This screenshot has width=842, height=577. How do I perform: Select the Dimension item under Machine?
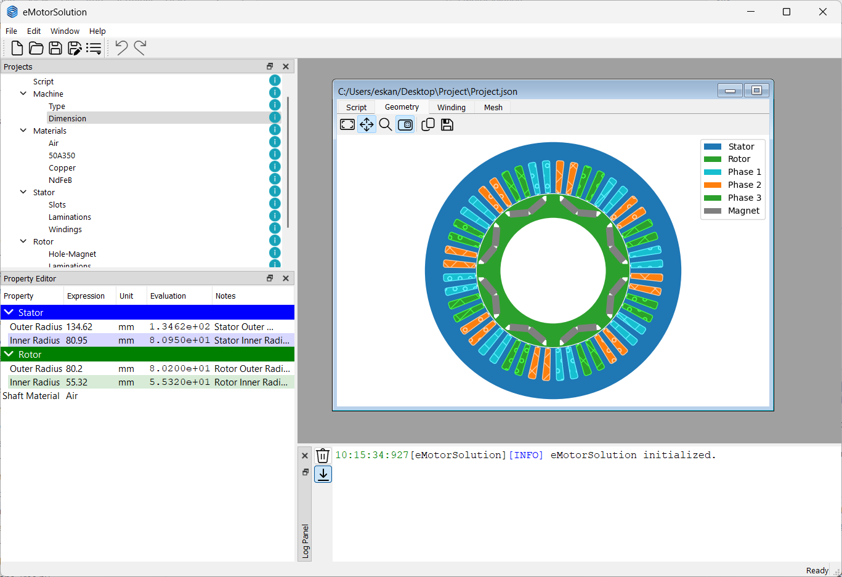(67, 118)
